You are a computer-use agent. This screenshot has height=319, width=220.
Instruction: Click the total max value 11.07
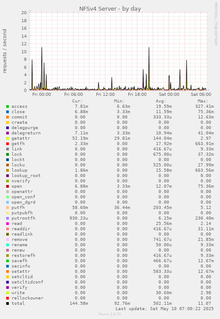[205, 303]
